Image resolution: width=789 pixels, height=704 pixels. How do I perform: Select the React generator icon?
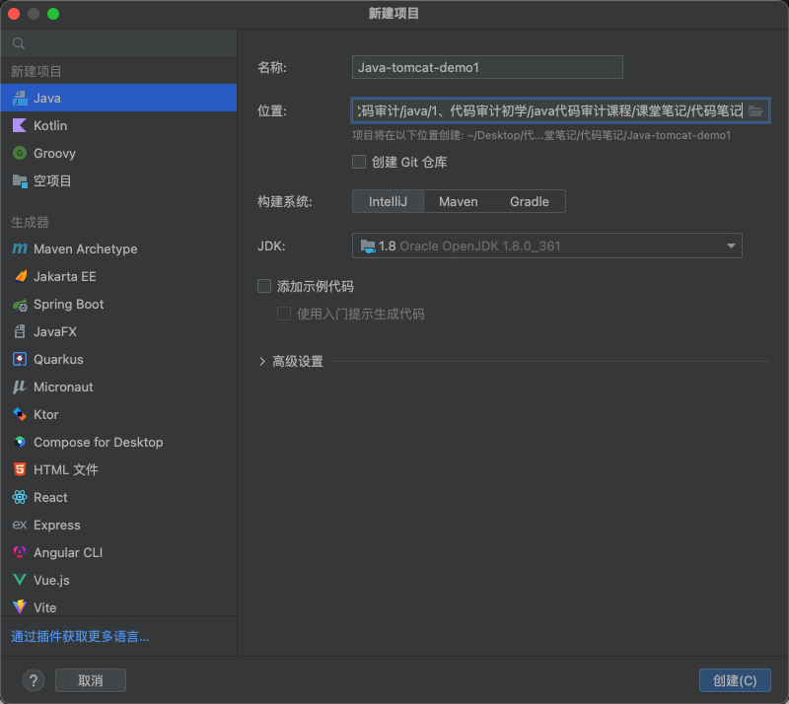19,498
